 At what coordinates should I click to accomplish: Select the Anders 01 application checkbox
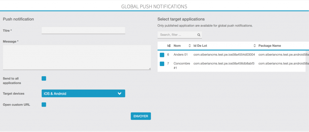tap(162, 55)
